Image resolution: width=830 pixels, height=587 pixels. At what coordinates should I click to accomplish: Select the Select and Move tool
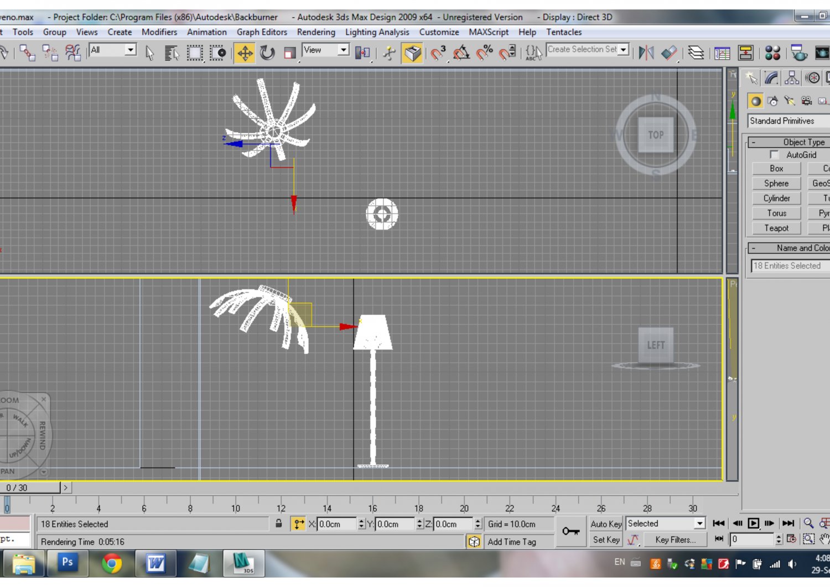tap(245, 53)
